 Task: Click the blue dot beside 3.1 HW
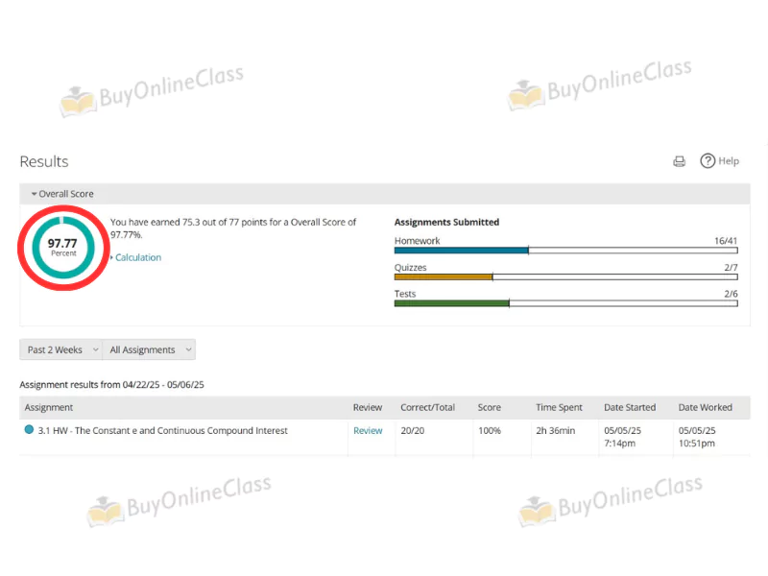click(29, 430)
